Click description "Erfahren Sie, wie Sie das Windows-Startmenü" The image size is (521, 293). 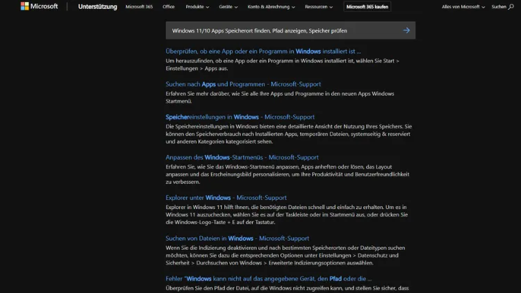coord(288,174)
